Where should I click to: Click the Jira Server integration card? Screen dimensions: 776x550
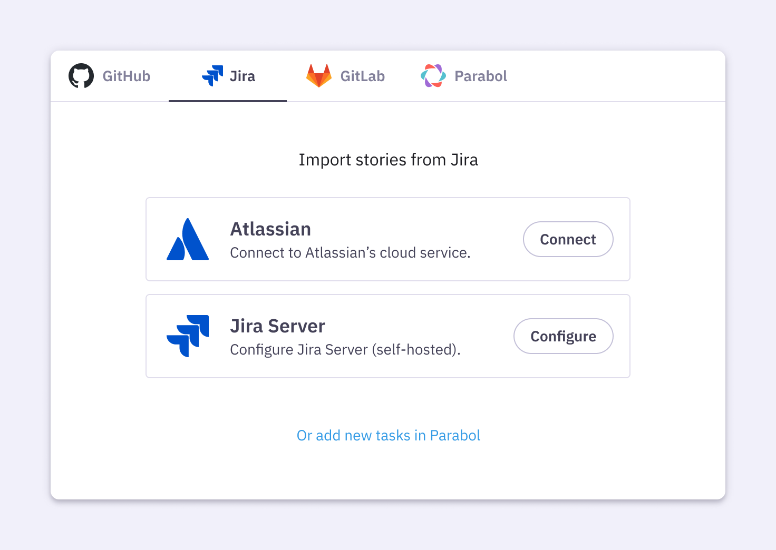388,336
